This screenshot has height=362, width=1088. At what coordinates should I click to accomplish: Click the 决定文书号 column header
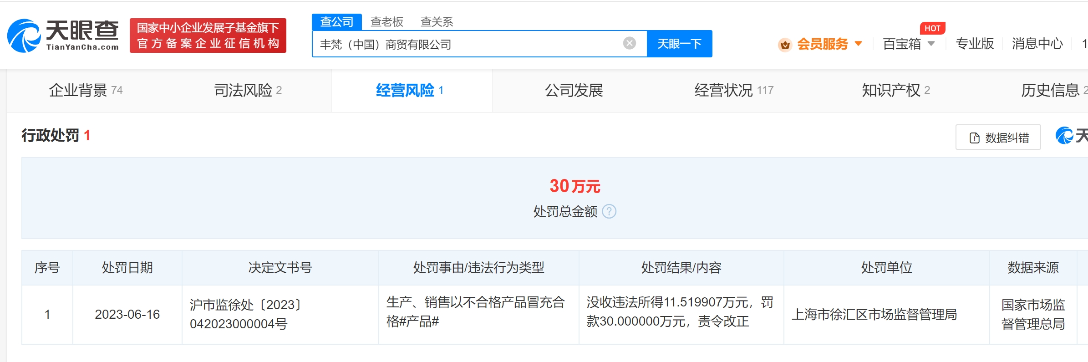(280, 267)
